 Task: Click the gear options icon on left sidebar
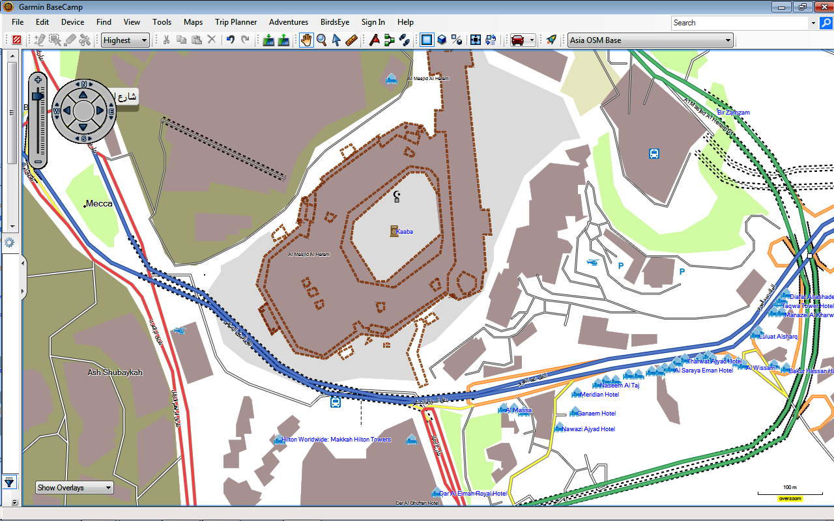pos(9,242)
